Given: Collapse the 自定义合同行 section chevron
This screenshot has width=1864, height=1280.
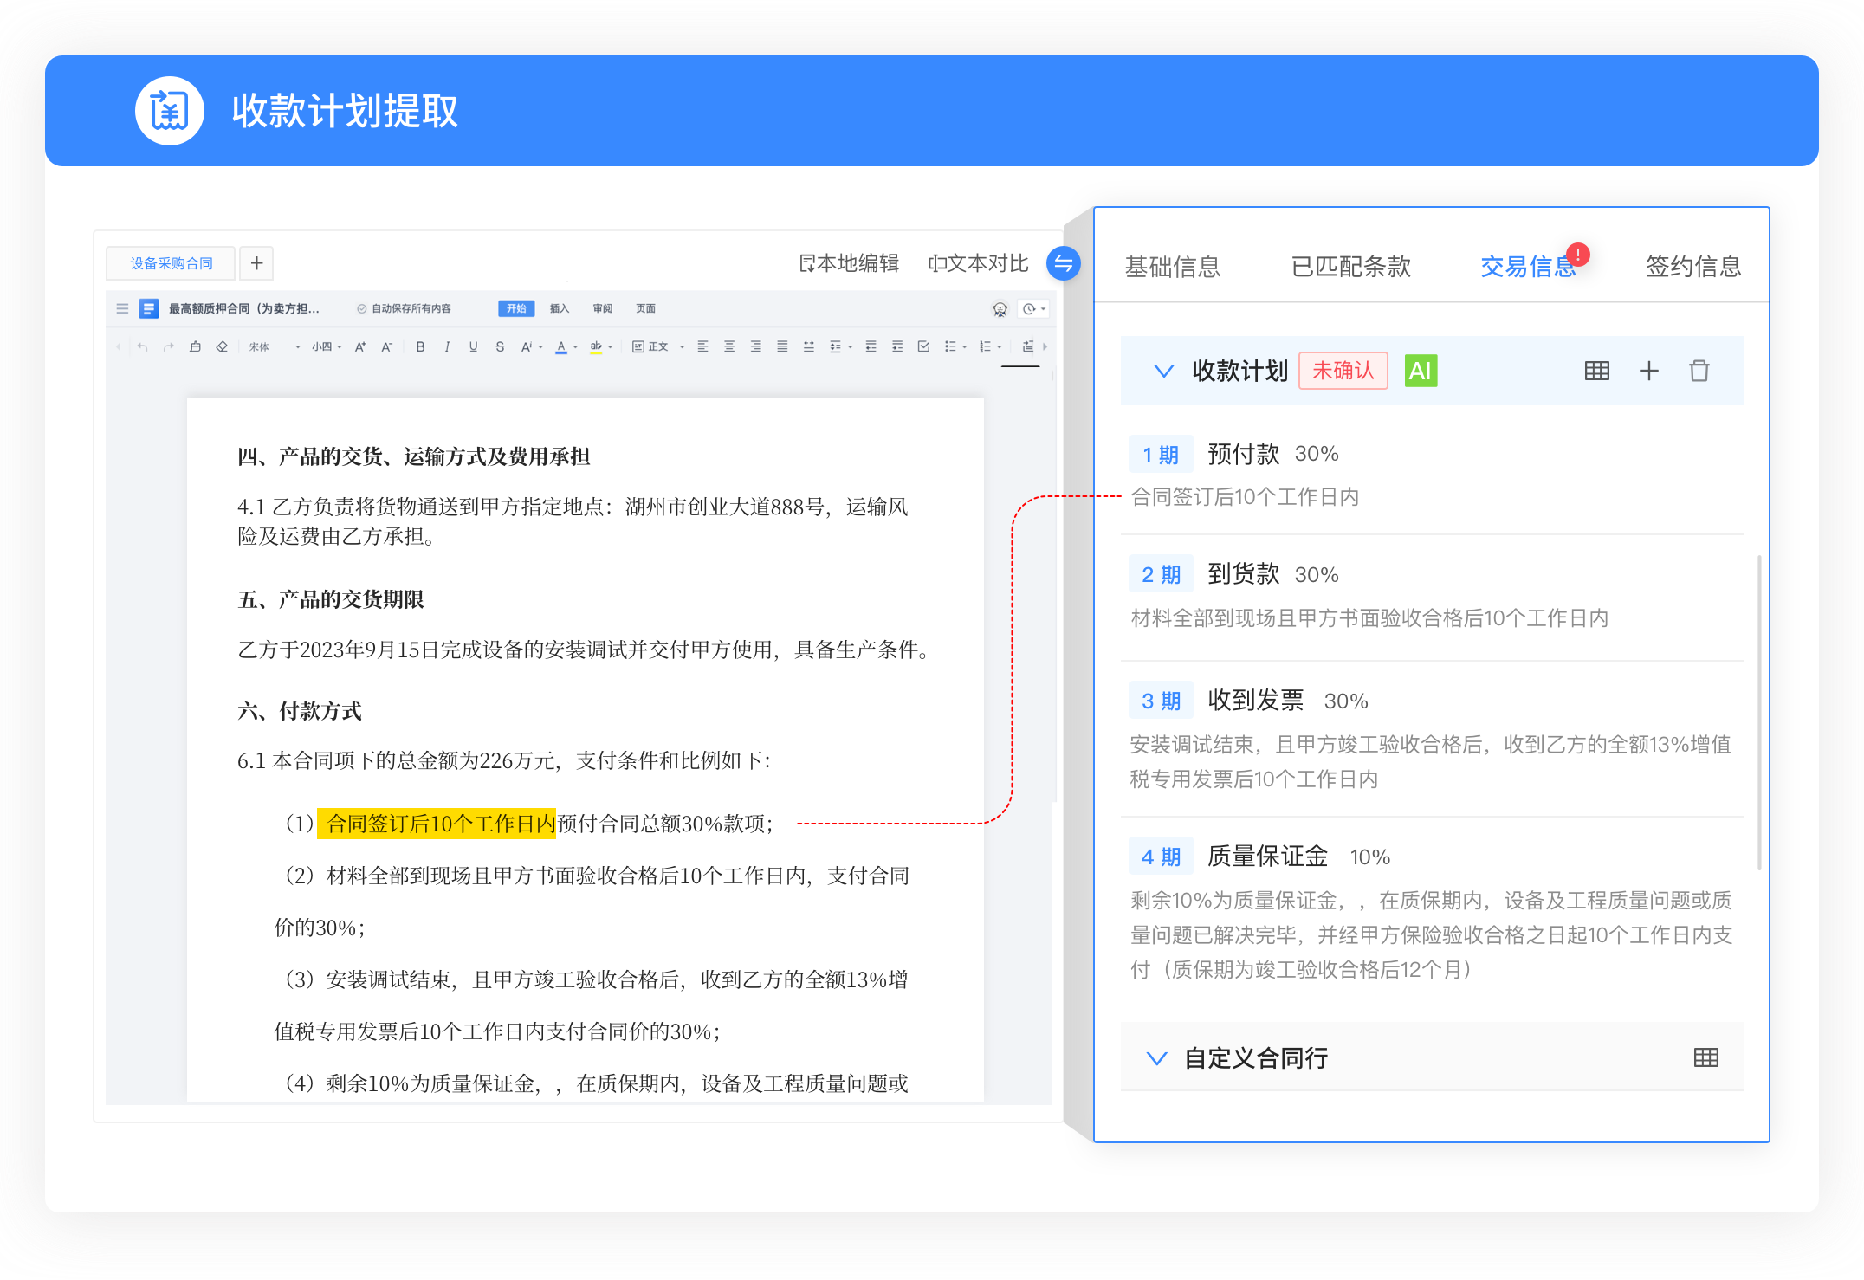Looking at the screenshot, I should point(1156,1058).
